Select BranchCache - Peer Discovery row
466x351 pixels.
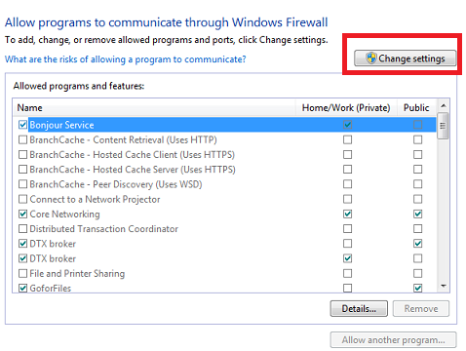pos(224,184)
